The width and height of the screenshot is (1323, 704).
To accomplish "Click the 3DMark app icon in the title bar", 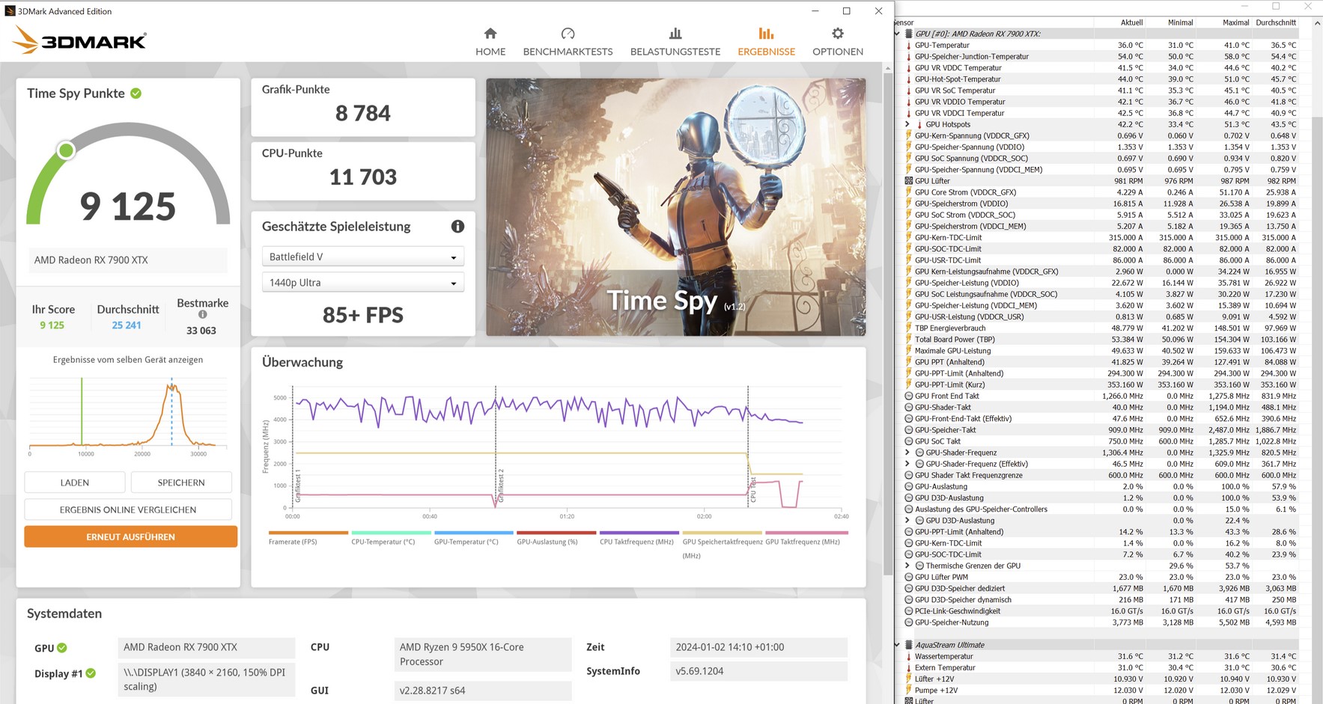I will (x=10, y=11).
